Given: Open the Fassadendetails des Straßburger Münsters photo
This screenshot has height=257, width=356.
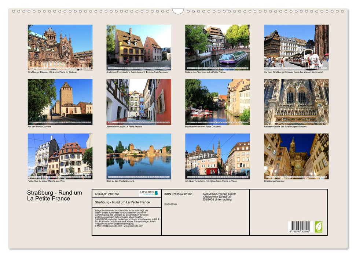Looking at the screenshot, I should click(x=296, y=102).
